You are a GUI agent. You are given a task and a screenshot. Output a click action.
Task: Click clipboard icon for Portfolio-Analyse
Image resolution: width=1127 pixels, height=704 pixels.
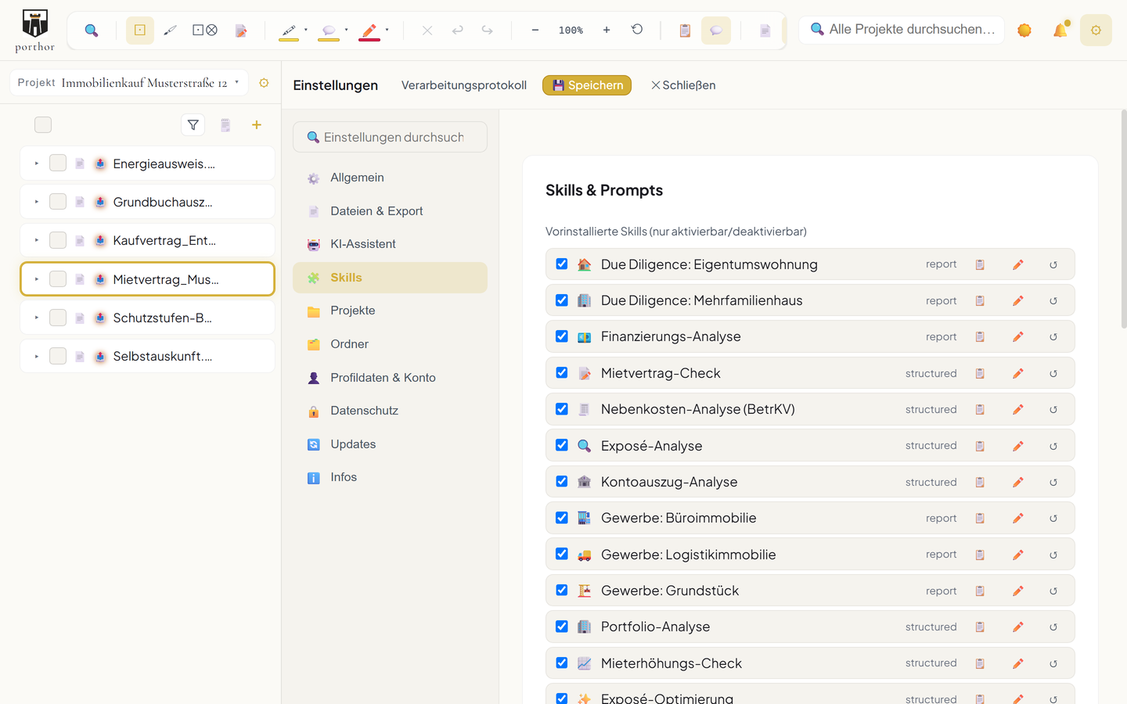(980, 627)
